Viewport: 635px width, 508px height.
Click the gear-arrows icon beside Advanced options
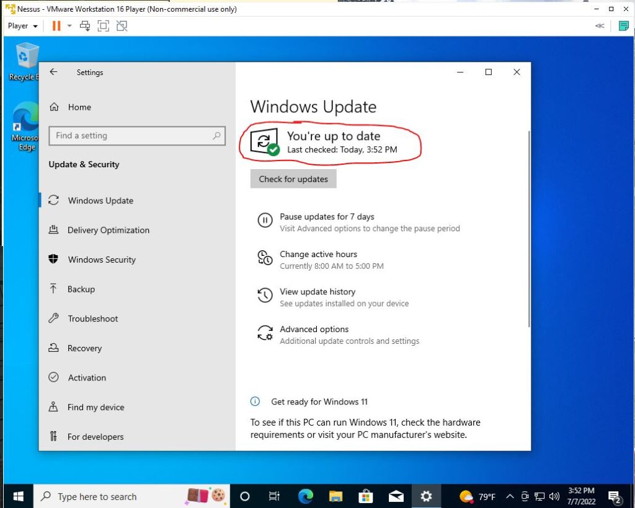(x=265, y=333)
